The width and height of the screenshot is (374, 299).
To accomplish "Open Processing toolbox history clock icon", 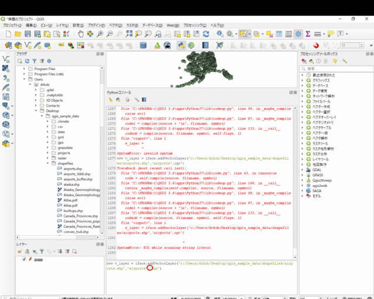I will (x=318, y=61).
